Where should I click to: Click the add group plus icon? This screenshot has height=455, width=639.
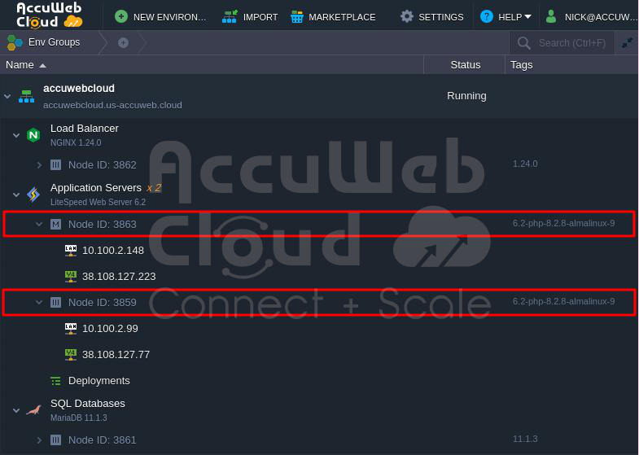coord(123,42)
